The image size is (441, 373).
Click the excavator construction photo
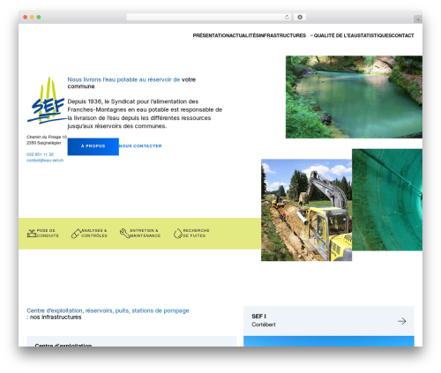point(306,210)
